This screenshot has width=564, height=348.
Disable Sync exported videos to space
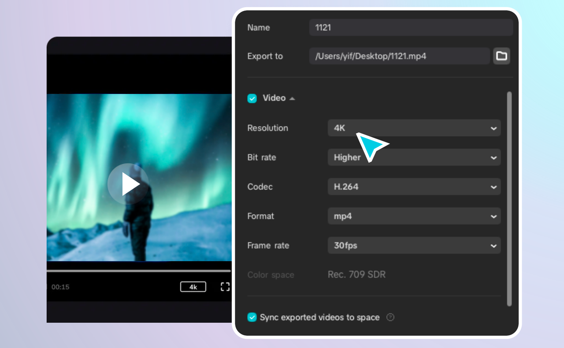pos(252,317)
